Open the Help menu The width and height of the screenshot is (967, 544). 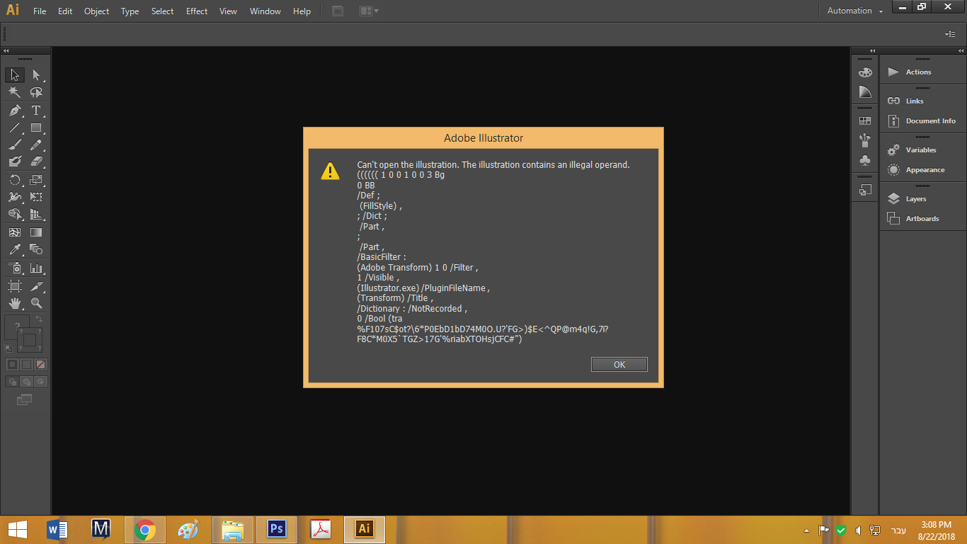tap(302, 11)
